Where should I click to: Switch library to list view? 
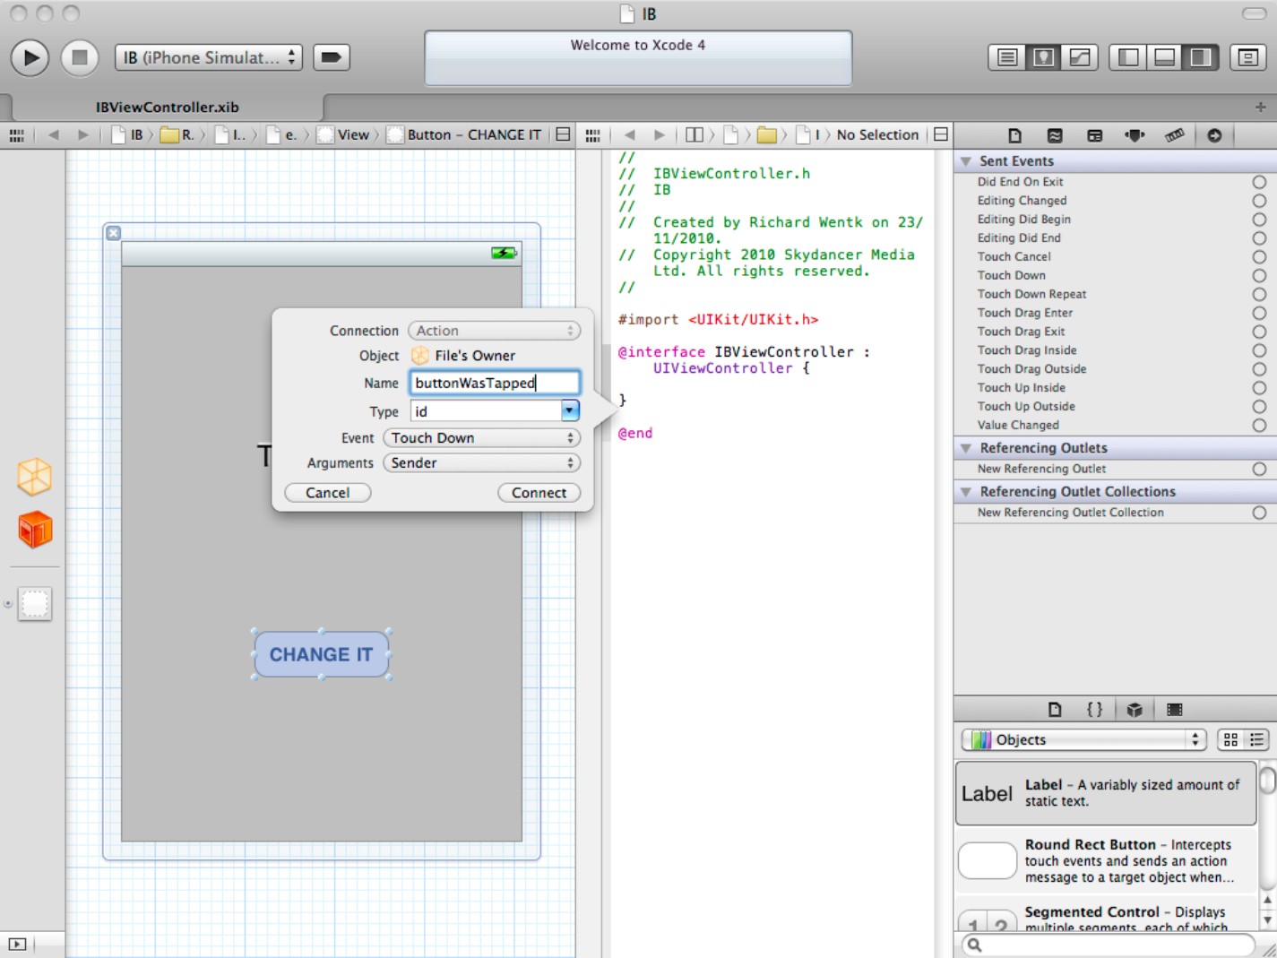click(x=1256, y=739)
